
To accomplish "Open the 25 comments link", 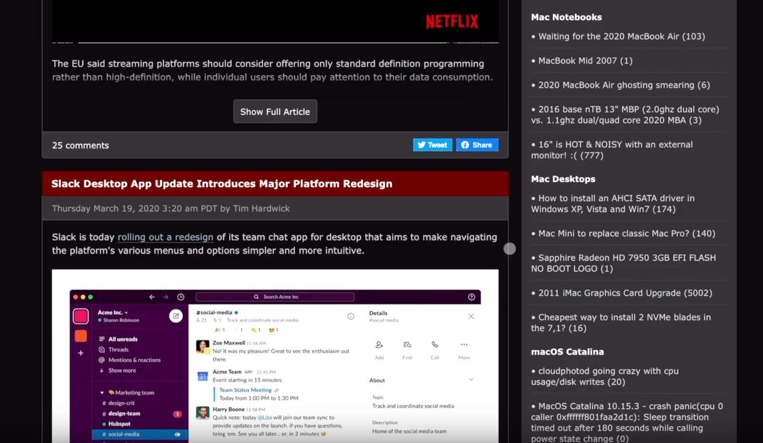I will 80,145.
